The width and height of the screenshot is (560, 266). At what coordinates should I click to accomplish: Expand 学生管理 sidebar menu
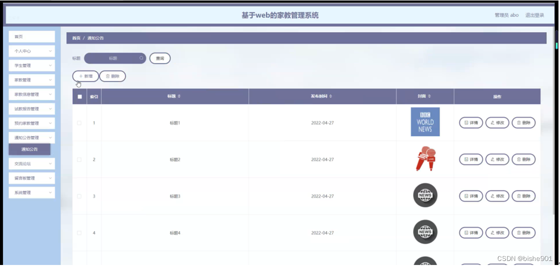[32, 66]
